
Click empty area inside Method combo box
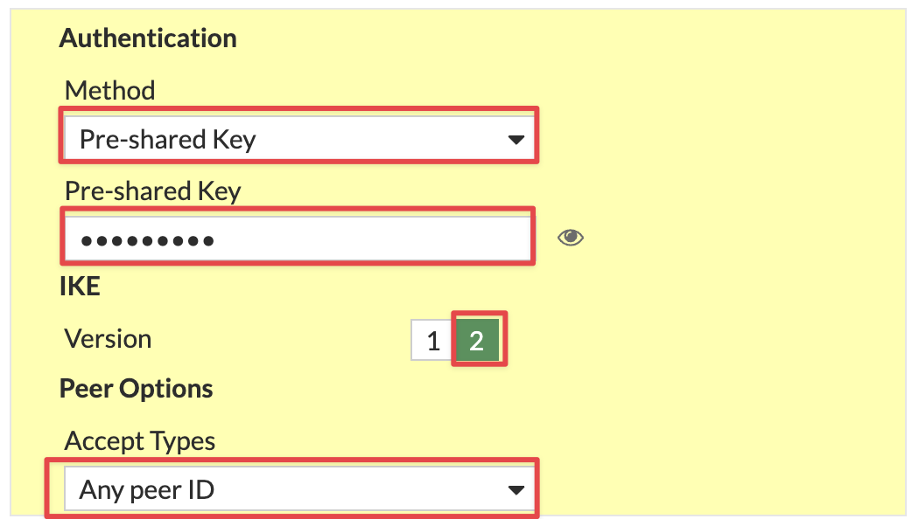(378, 139)
